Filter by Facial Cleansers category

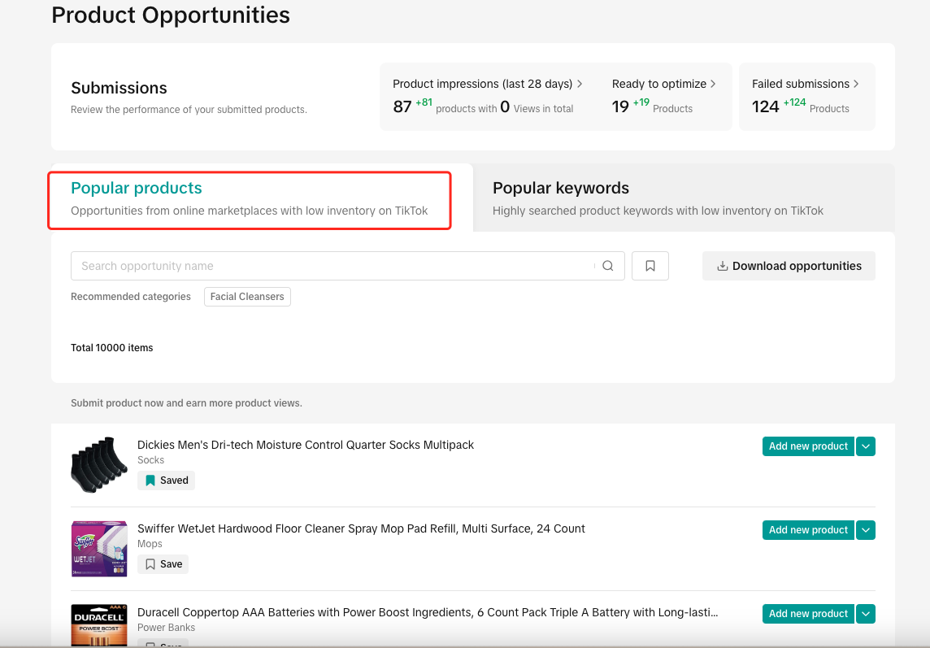[247, 297]
